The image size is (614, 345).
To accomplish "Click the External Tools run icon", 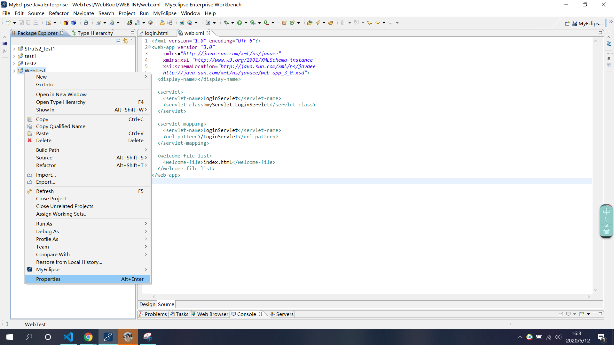I will coord(266,23).
